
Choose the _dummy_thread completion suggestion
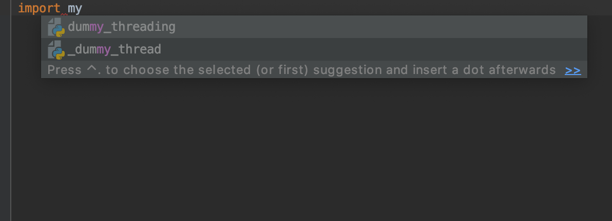pos(114,49)
